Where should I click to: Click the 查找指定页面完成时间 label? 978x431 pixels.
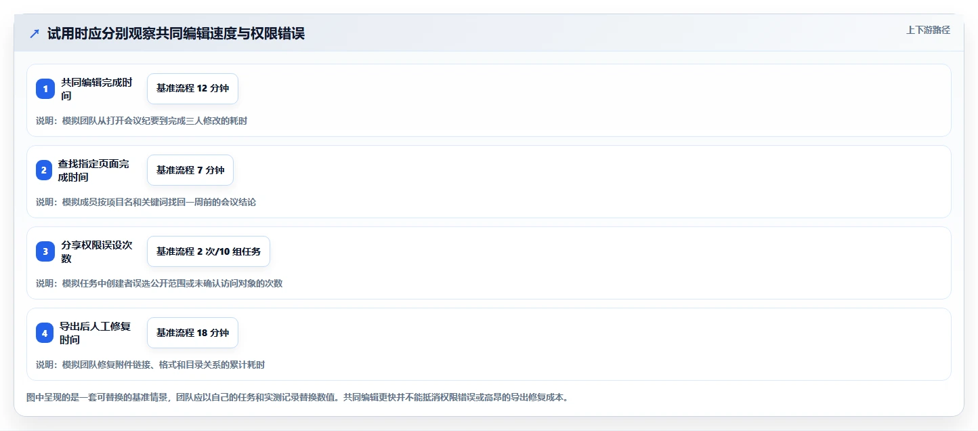tap(93, 170)
